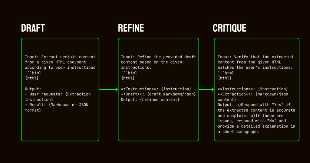Select "- User requests: {Extraction" line
Viewport: 310px width, 163px height.
pyautogui.click(x=58, y=94)
